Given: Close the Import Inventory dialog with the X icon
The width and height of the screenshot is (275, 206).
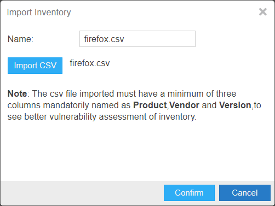Looking at the screenshot, I should point(263,12).
